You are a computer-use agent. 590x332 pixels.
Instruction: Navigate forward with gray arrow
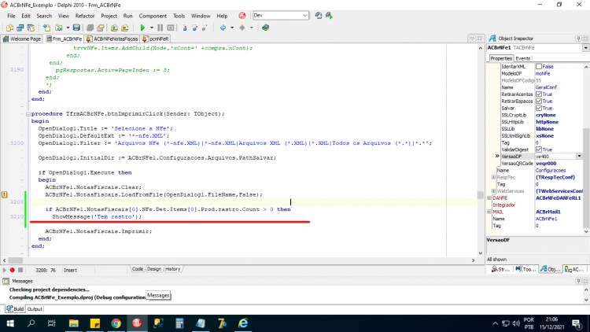click(x=242, y=28)
